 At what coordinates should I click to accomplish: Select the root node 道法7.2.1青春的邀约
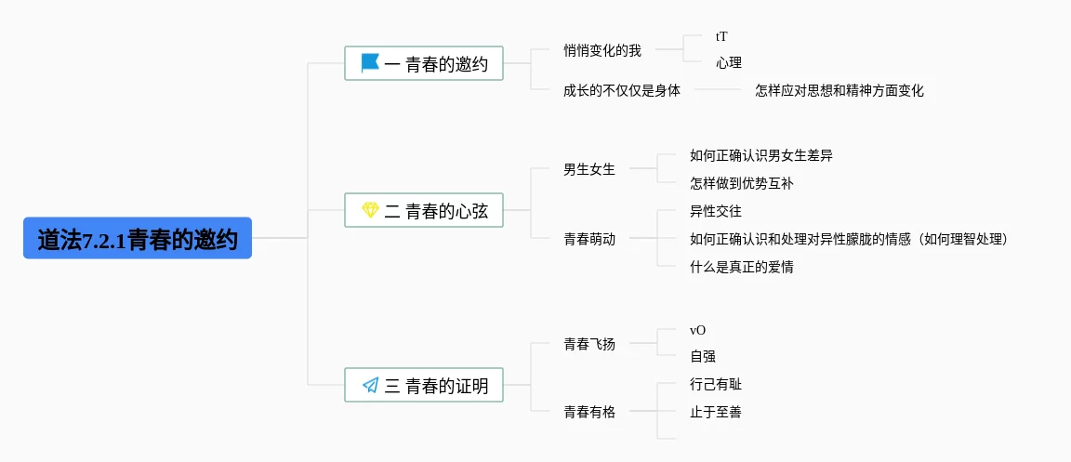pos(138,239)
